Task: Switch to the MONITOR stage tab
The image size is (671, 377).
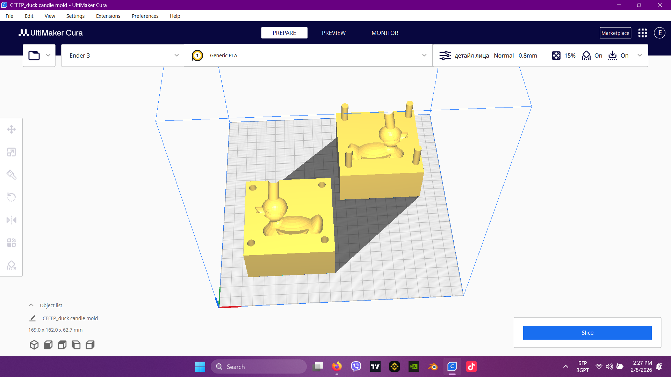Action: (x=385, y=33)
